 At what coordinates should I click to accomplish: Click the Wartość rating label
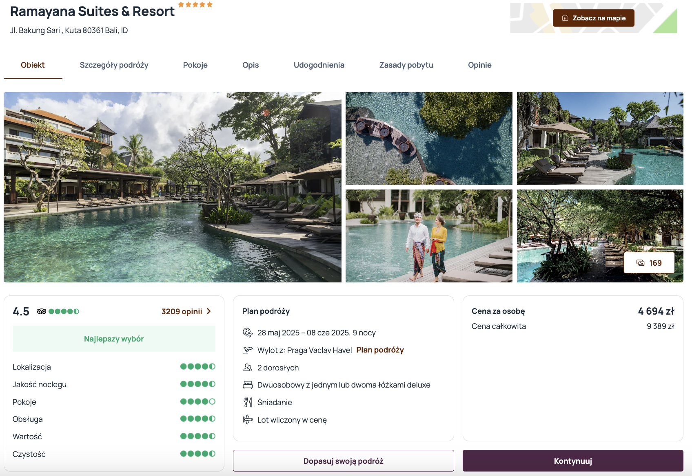point(27,436)
